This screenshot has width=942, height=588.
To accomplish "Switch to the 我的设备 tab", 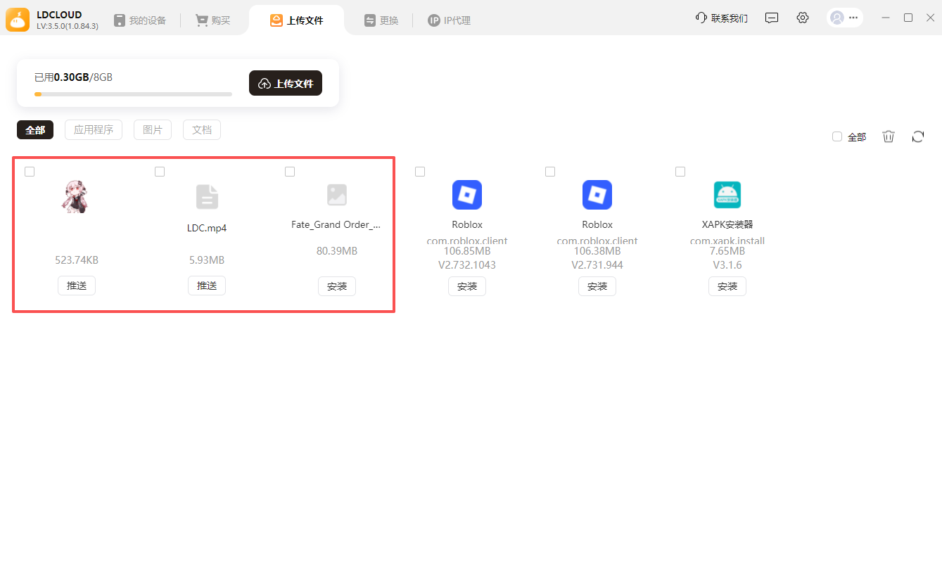I will point(140,20).
